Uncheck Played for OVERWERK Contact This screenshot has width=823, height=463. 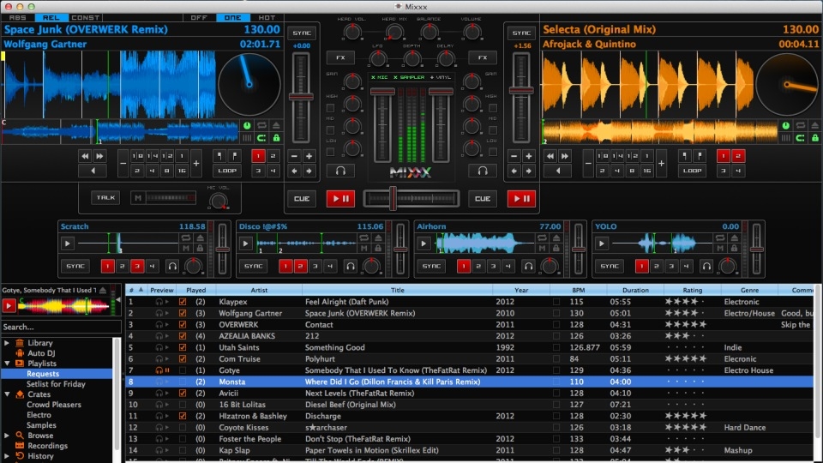point(182,325)
